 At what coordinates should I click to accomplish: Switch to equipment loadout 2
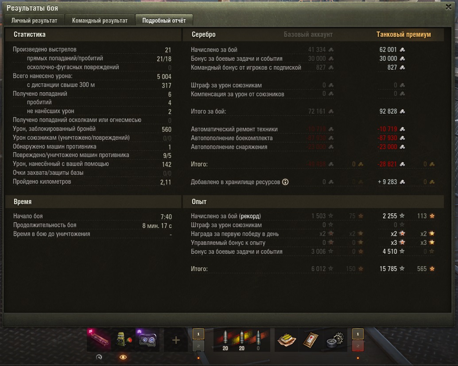[x=198, y=346]
